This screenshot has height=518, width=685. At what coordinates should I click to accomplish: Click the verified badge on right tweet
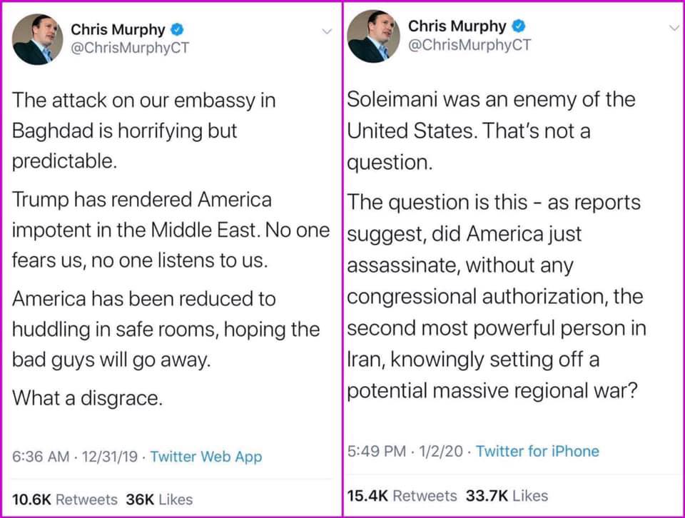(x=518, y=26)
